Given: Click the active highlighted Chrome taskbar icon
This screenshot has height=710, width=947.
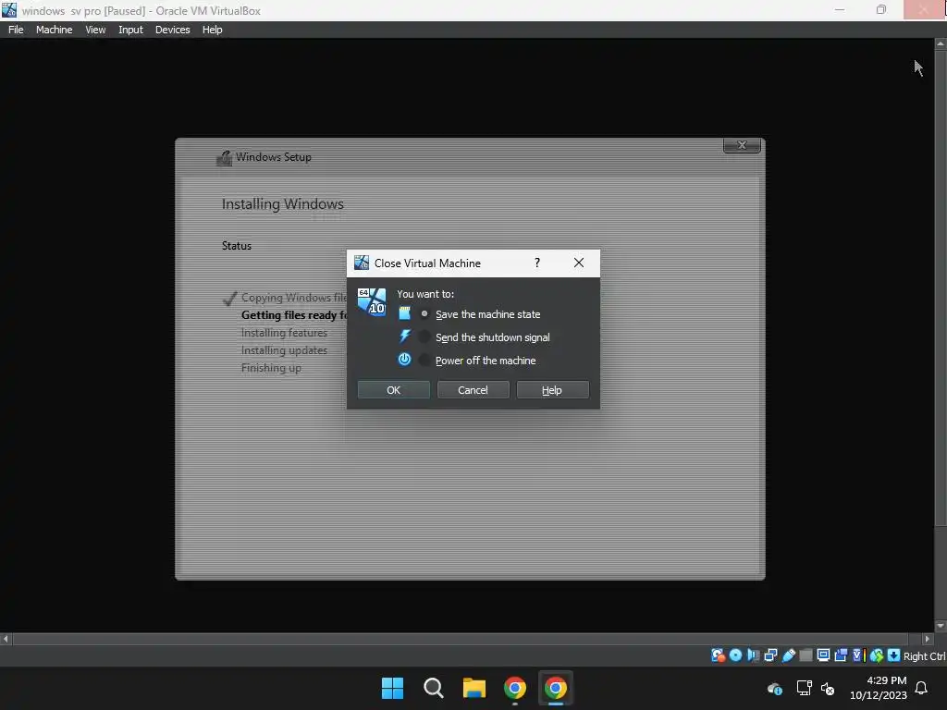Looking at the screenshot, I should coord(556,688).
